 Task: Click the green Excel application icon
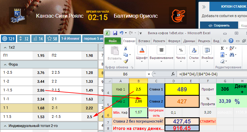[x=107, y=33]
